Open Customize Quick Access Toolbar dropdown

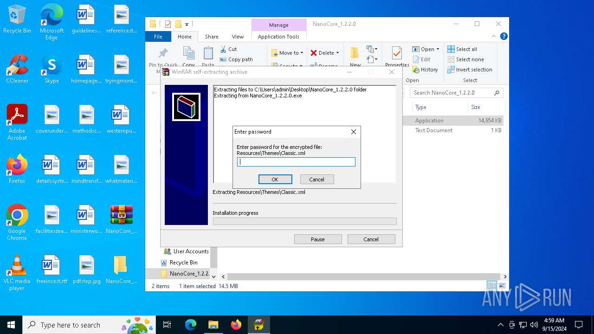[187, 24]
